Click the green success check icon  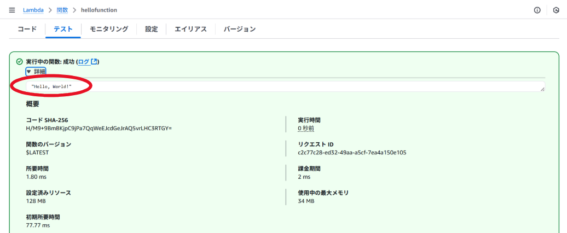20,62
